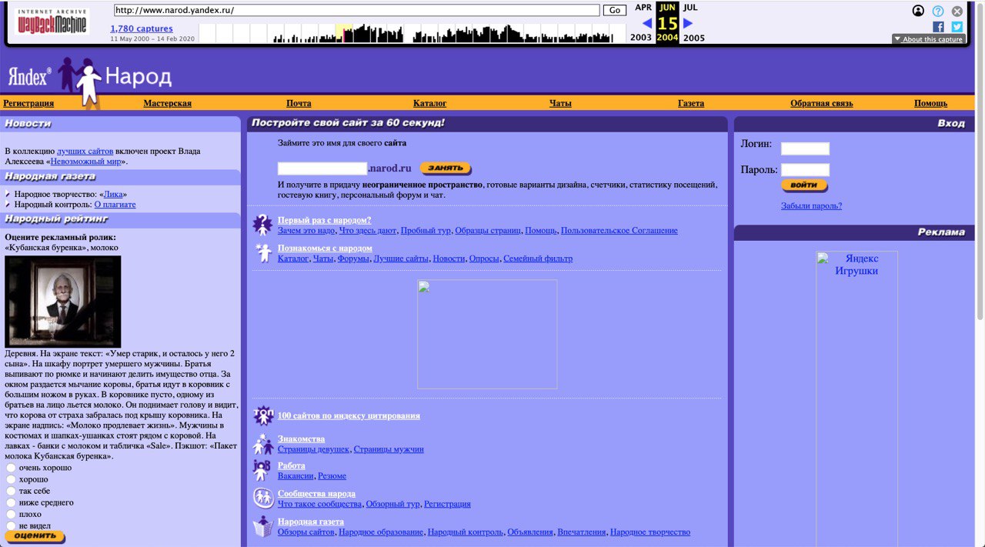Image resolution: width=985 pixels, height=547 pixels.
Task: Click the couple icon beside Знакомства
Action: (263, 444)
